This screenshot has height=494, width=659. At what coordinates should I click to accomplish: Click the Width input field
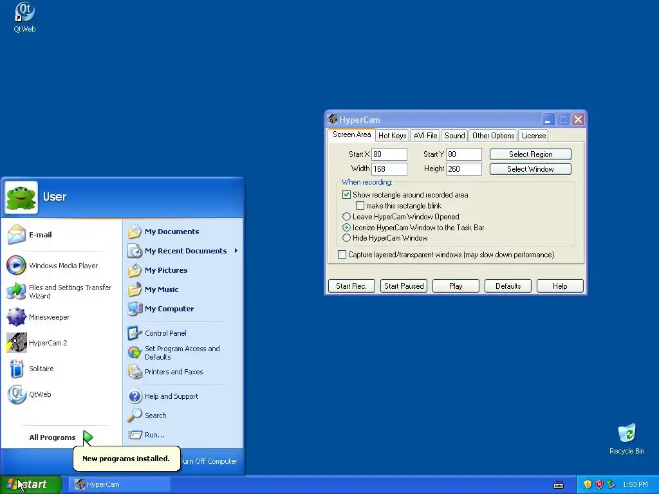coord(389,169)
